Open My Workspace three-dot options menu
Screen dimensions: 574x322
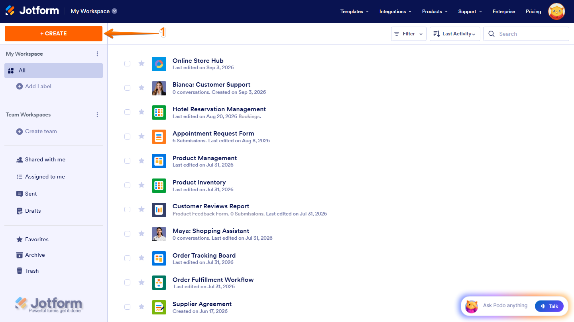[x=97, y=54]
